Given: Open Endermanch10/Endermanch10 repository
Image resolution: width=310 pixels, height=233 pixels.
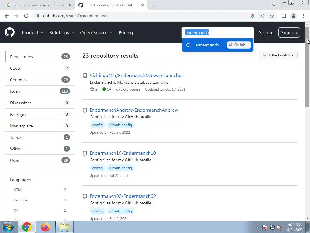Looking at the screenshot, I should point(123,153).
